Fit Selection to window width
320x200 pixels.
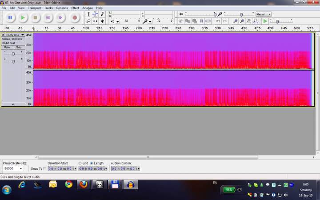[249, 21]
